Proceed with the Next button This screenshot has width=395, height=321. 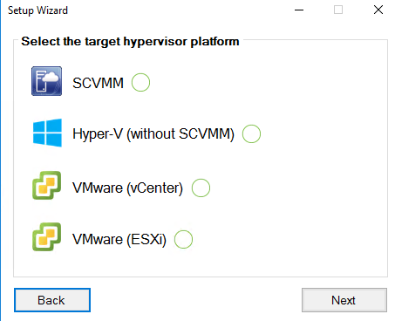(x=344, y=300)
